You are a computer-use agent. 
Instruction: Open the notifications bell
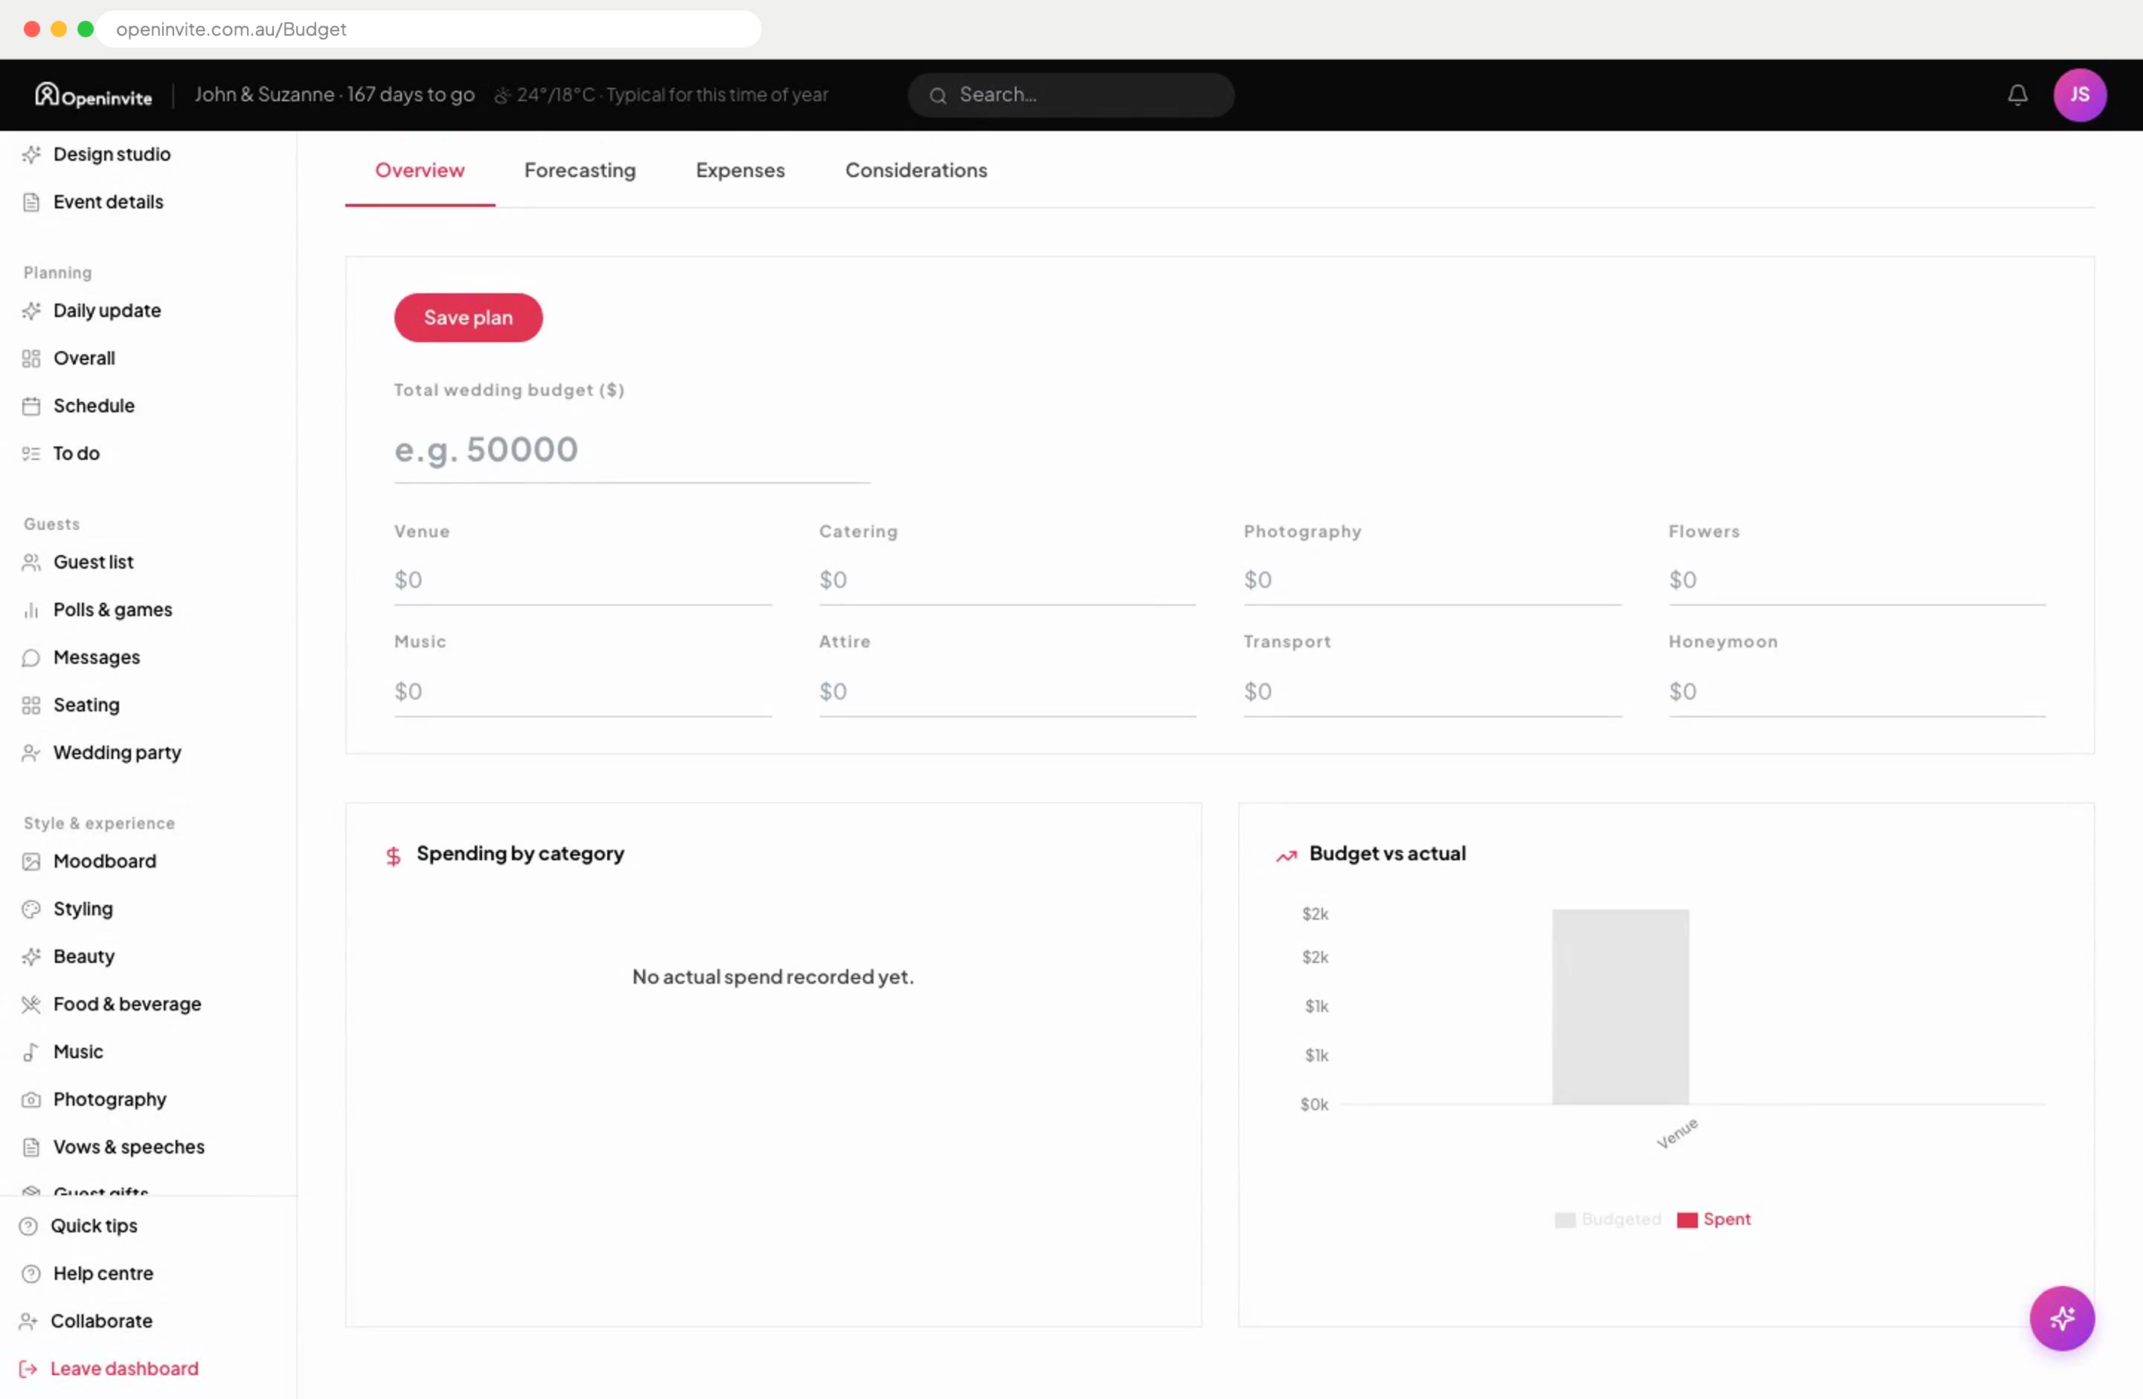pos(2017,95)
